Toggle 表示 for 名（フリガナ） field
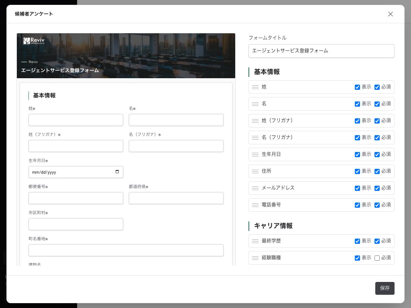Image resolution: width=411 pixels, height=308 pixels. coord(357,138)
